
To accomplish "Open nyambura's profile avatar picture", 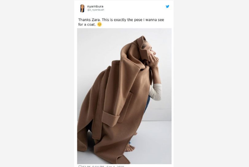I will 82,8.
